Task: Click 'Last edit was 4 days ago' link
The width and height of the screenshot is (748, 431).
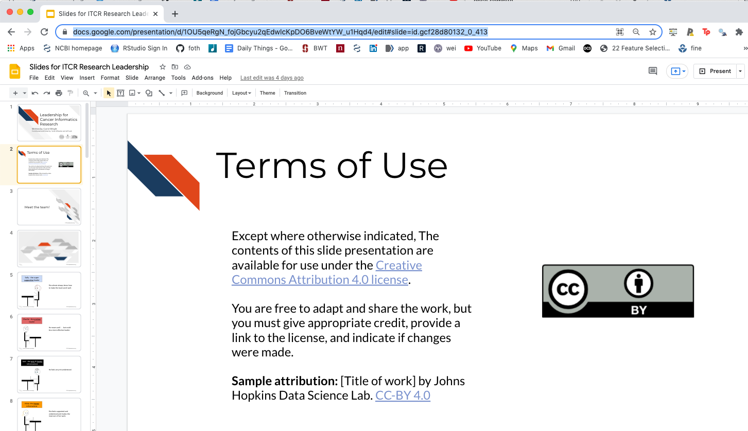Action: click(272, 78)
